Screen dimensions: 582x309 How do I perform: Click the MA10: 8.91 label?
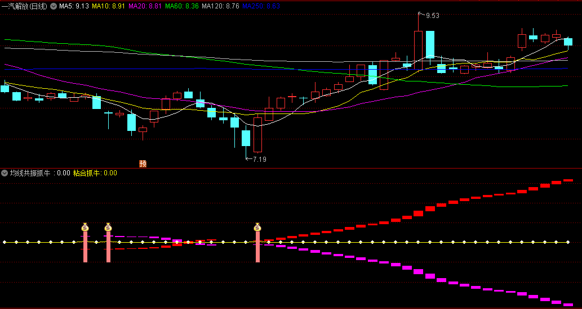pos(108,6)
